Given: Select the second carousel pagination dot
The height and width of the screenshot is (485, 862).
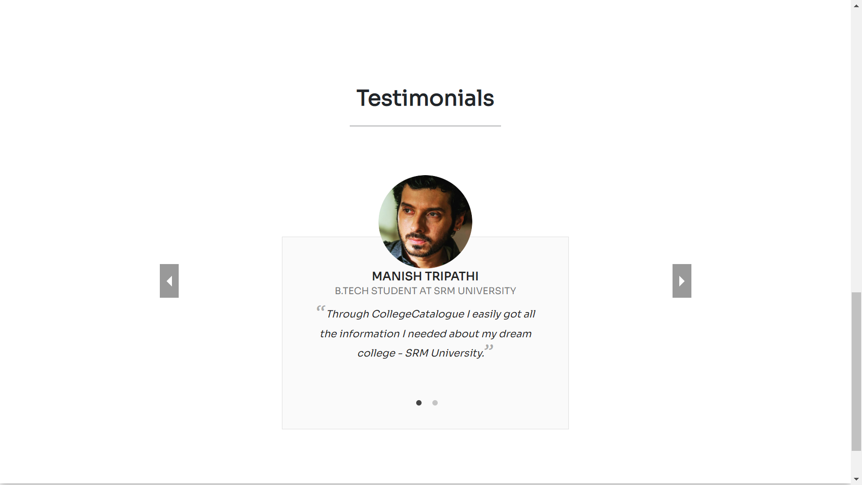Looking at the screenshot, I should point(435,403).
